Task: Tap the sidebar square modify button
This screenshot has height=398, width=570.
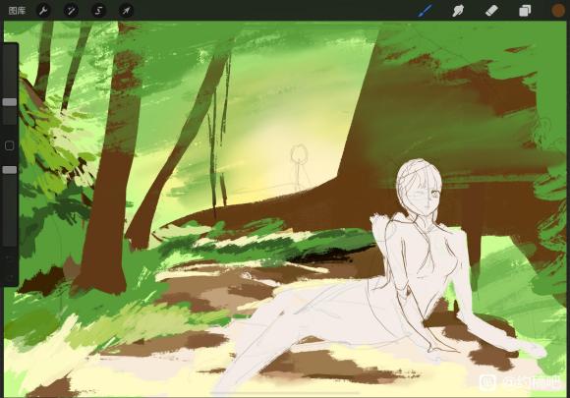Action: [10, 145]
